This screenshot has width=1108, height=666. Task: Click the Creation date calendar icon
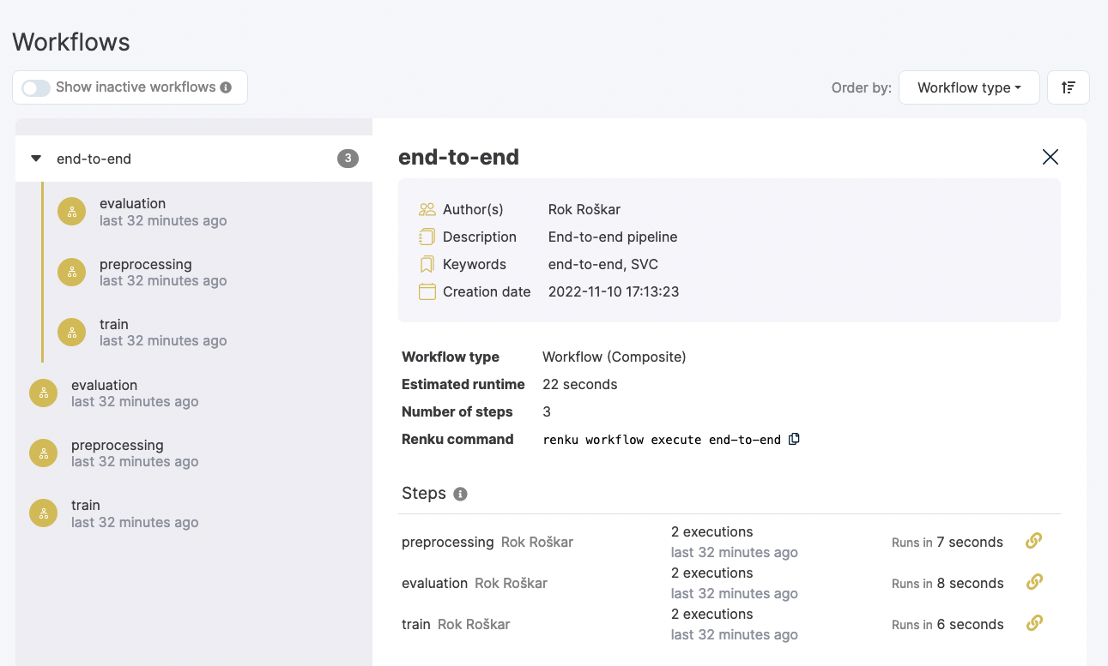click(427, 291)
